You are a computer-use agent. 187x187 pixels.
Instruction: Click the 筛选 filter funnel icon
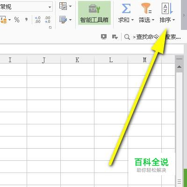pyautogui.click(x=146, y=8)
